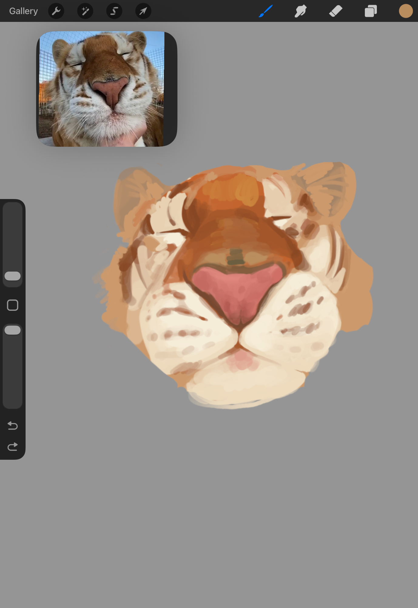Undo the last stroke
The image size is (418, 608).
(x=13, y=425)
